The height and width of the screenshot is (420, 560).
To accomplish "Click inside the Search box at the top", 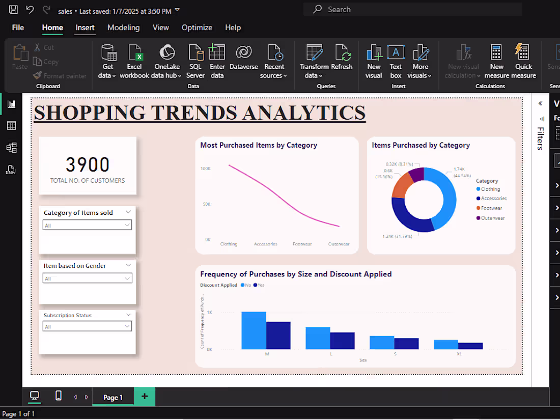I will [x=412, y=9].
